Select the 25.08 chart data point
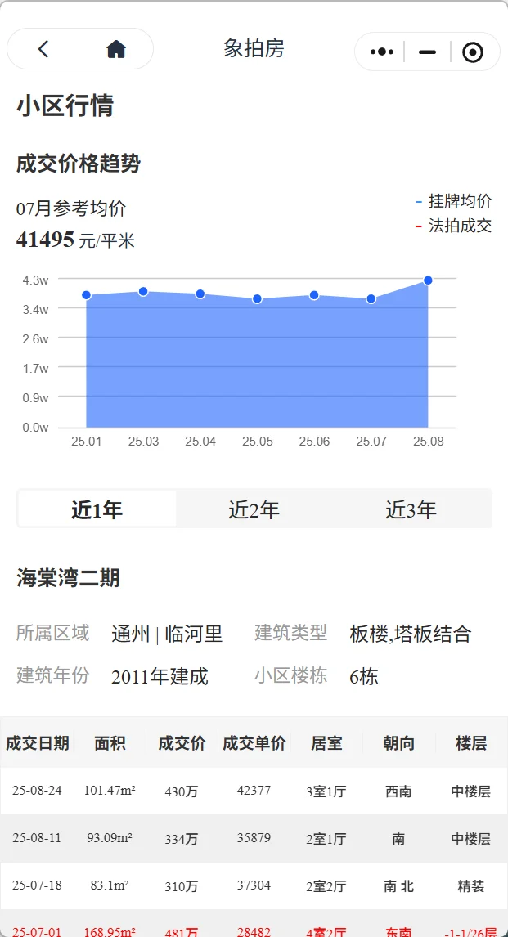This screenshot has width=508, height=937. tap(428, 280)
